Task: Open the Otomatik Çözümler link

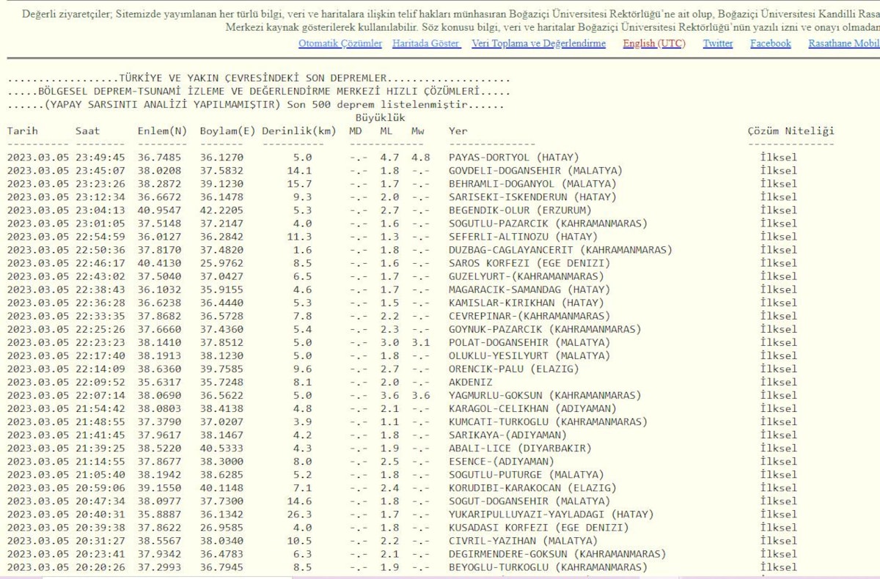Action: click(340, 44)
